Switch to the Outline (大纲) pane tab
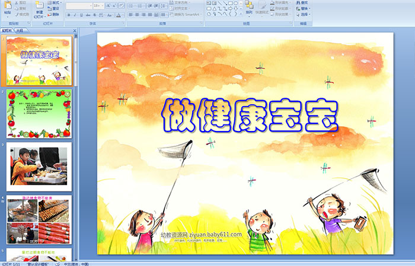The width and height of the screenshot is (415, 266). pyautogui.click(x=20, y=31)
